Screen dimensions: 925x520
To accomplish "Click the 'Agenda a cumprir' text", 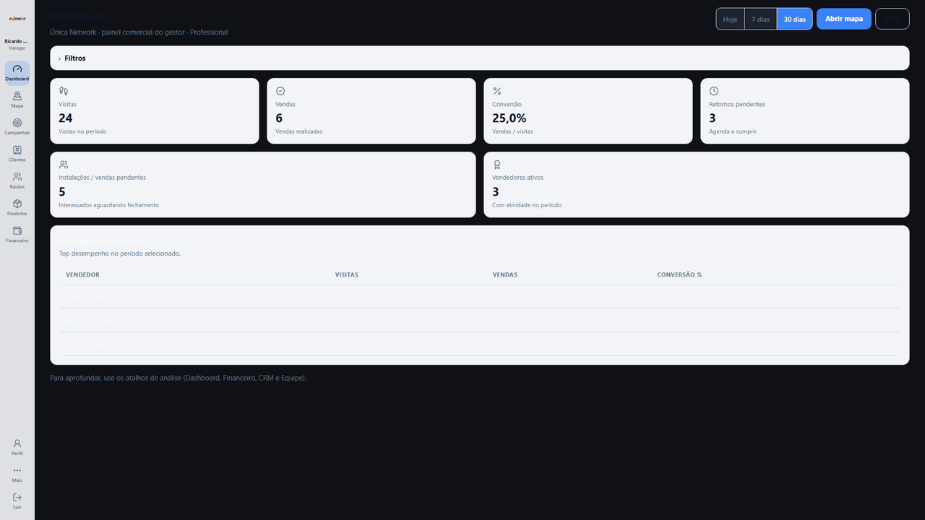I will (733, 131).
